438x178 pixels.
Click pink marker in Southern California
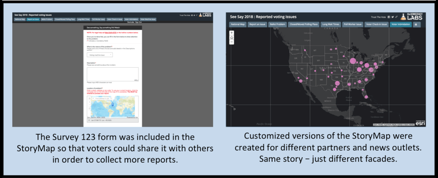click(301, 81)
